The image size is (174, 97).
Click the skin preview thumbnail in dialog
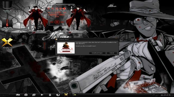[x=66, y=48]
